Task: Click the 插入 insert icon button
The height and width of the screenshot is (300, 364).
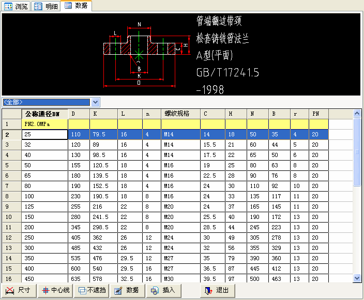Action: [163, 290]
